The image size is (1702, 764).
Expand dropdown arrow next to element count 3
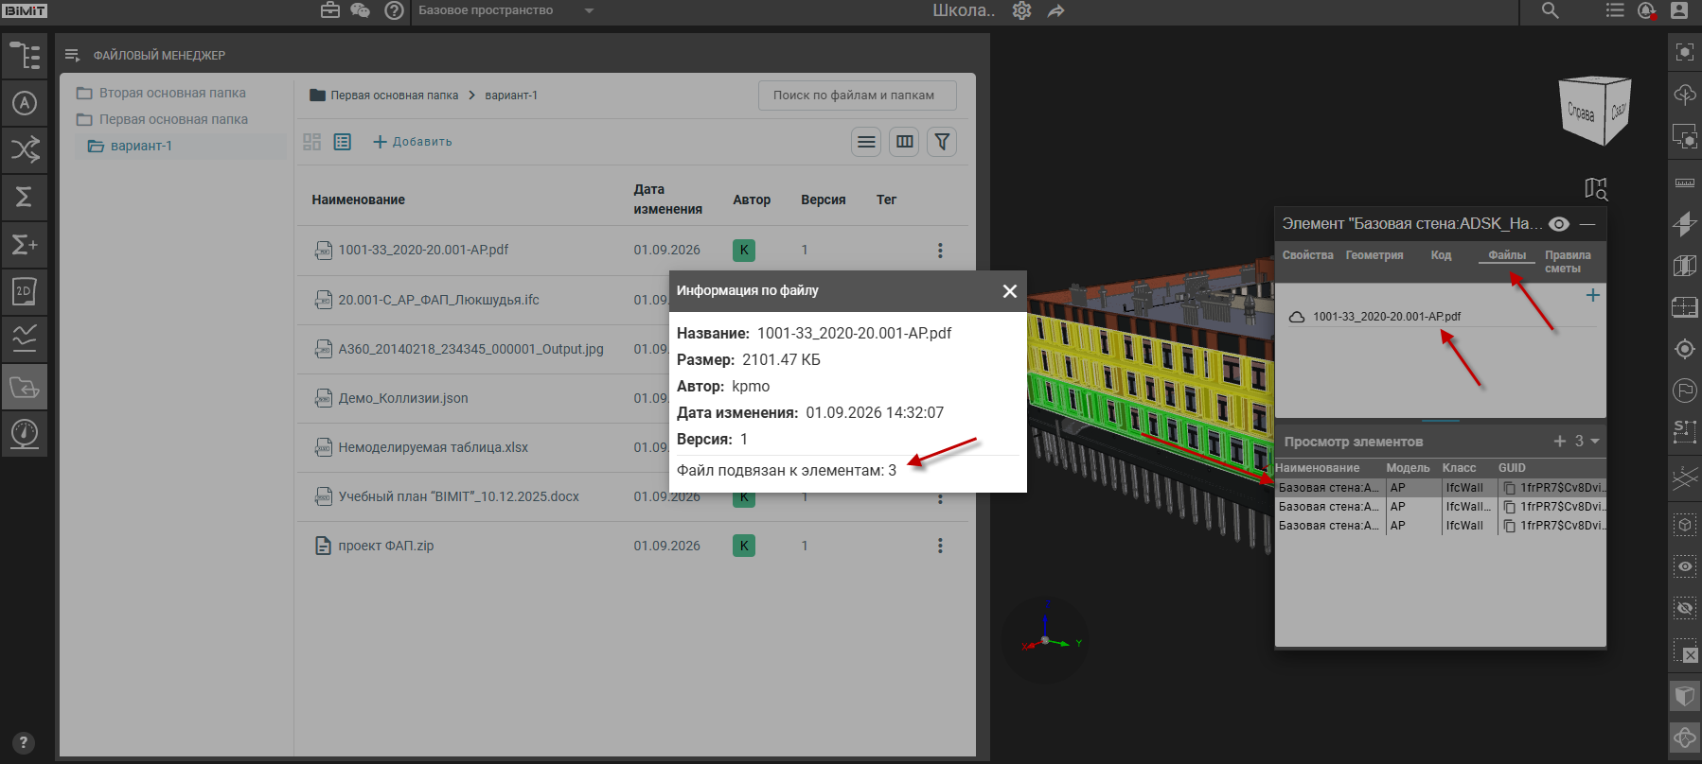pos(1595,442)
